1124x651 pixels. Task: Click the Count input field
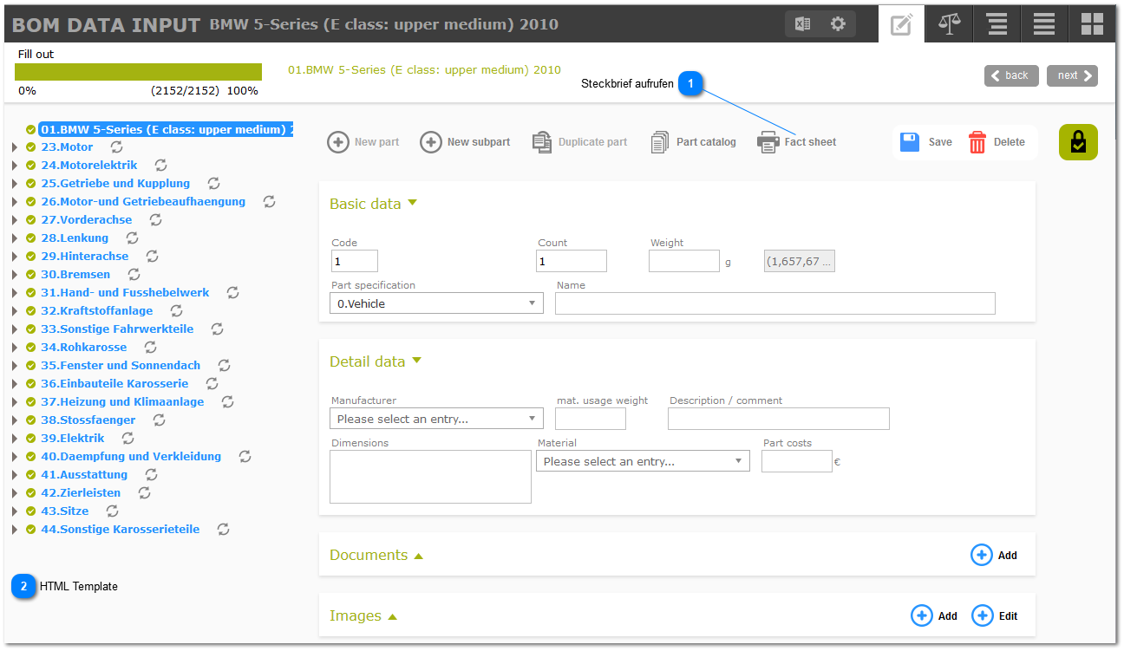tap(572, 261)
